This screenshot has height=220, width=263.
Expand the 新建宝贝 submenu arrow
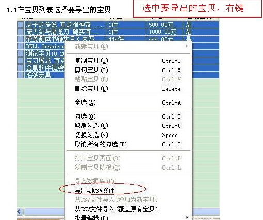click(187, 46)
